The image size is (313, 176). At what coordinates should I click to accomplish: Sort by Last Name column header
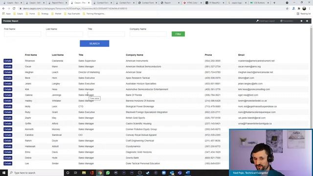pos(58,55)
